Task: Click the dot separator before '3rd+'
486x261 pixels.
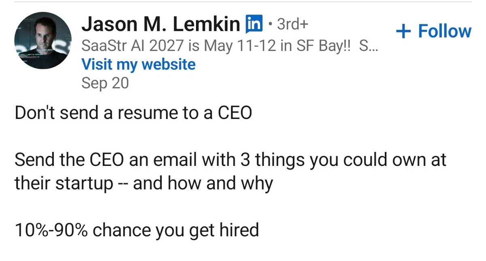Action: [x=270, y=25]
